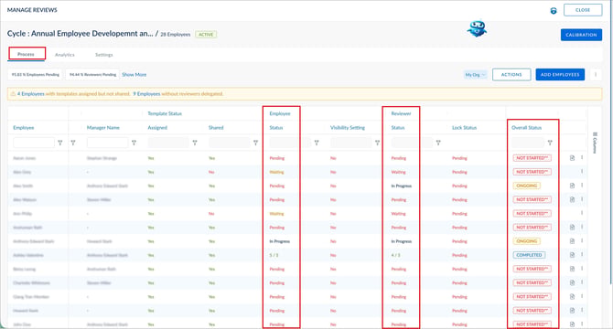Open row menu for Alex Grey
Image resolution: width=613 pixels, height=329 pixels.
click(x=582, y=171)
